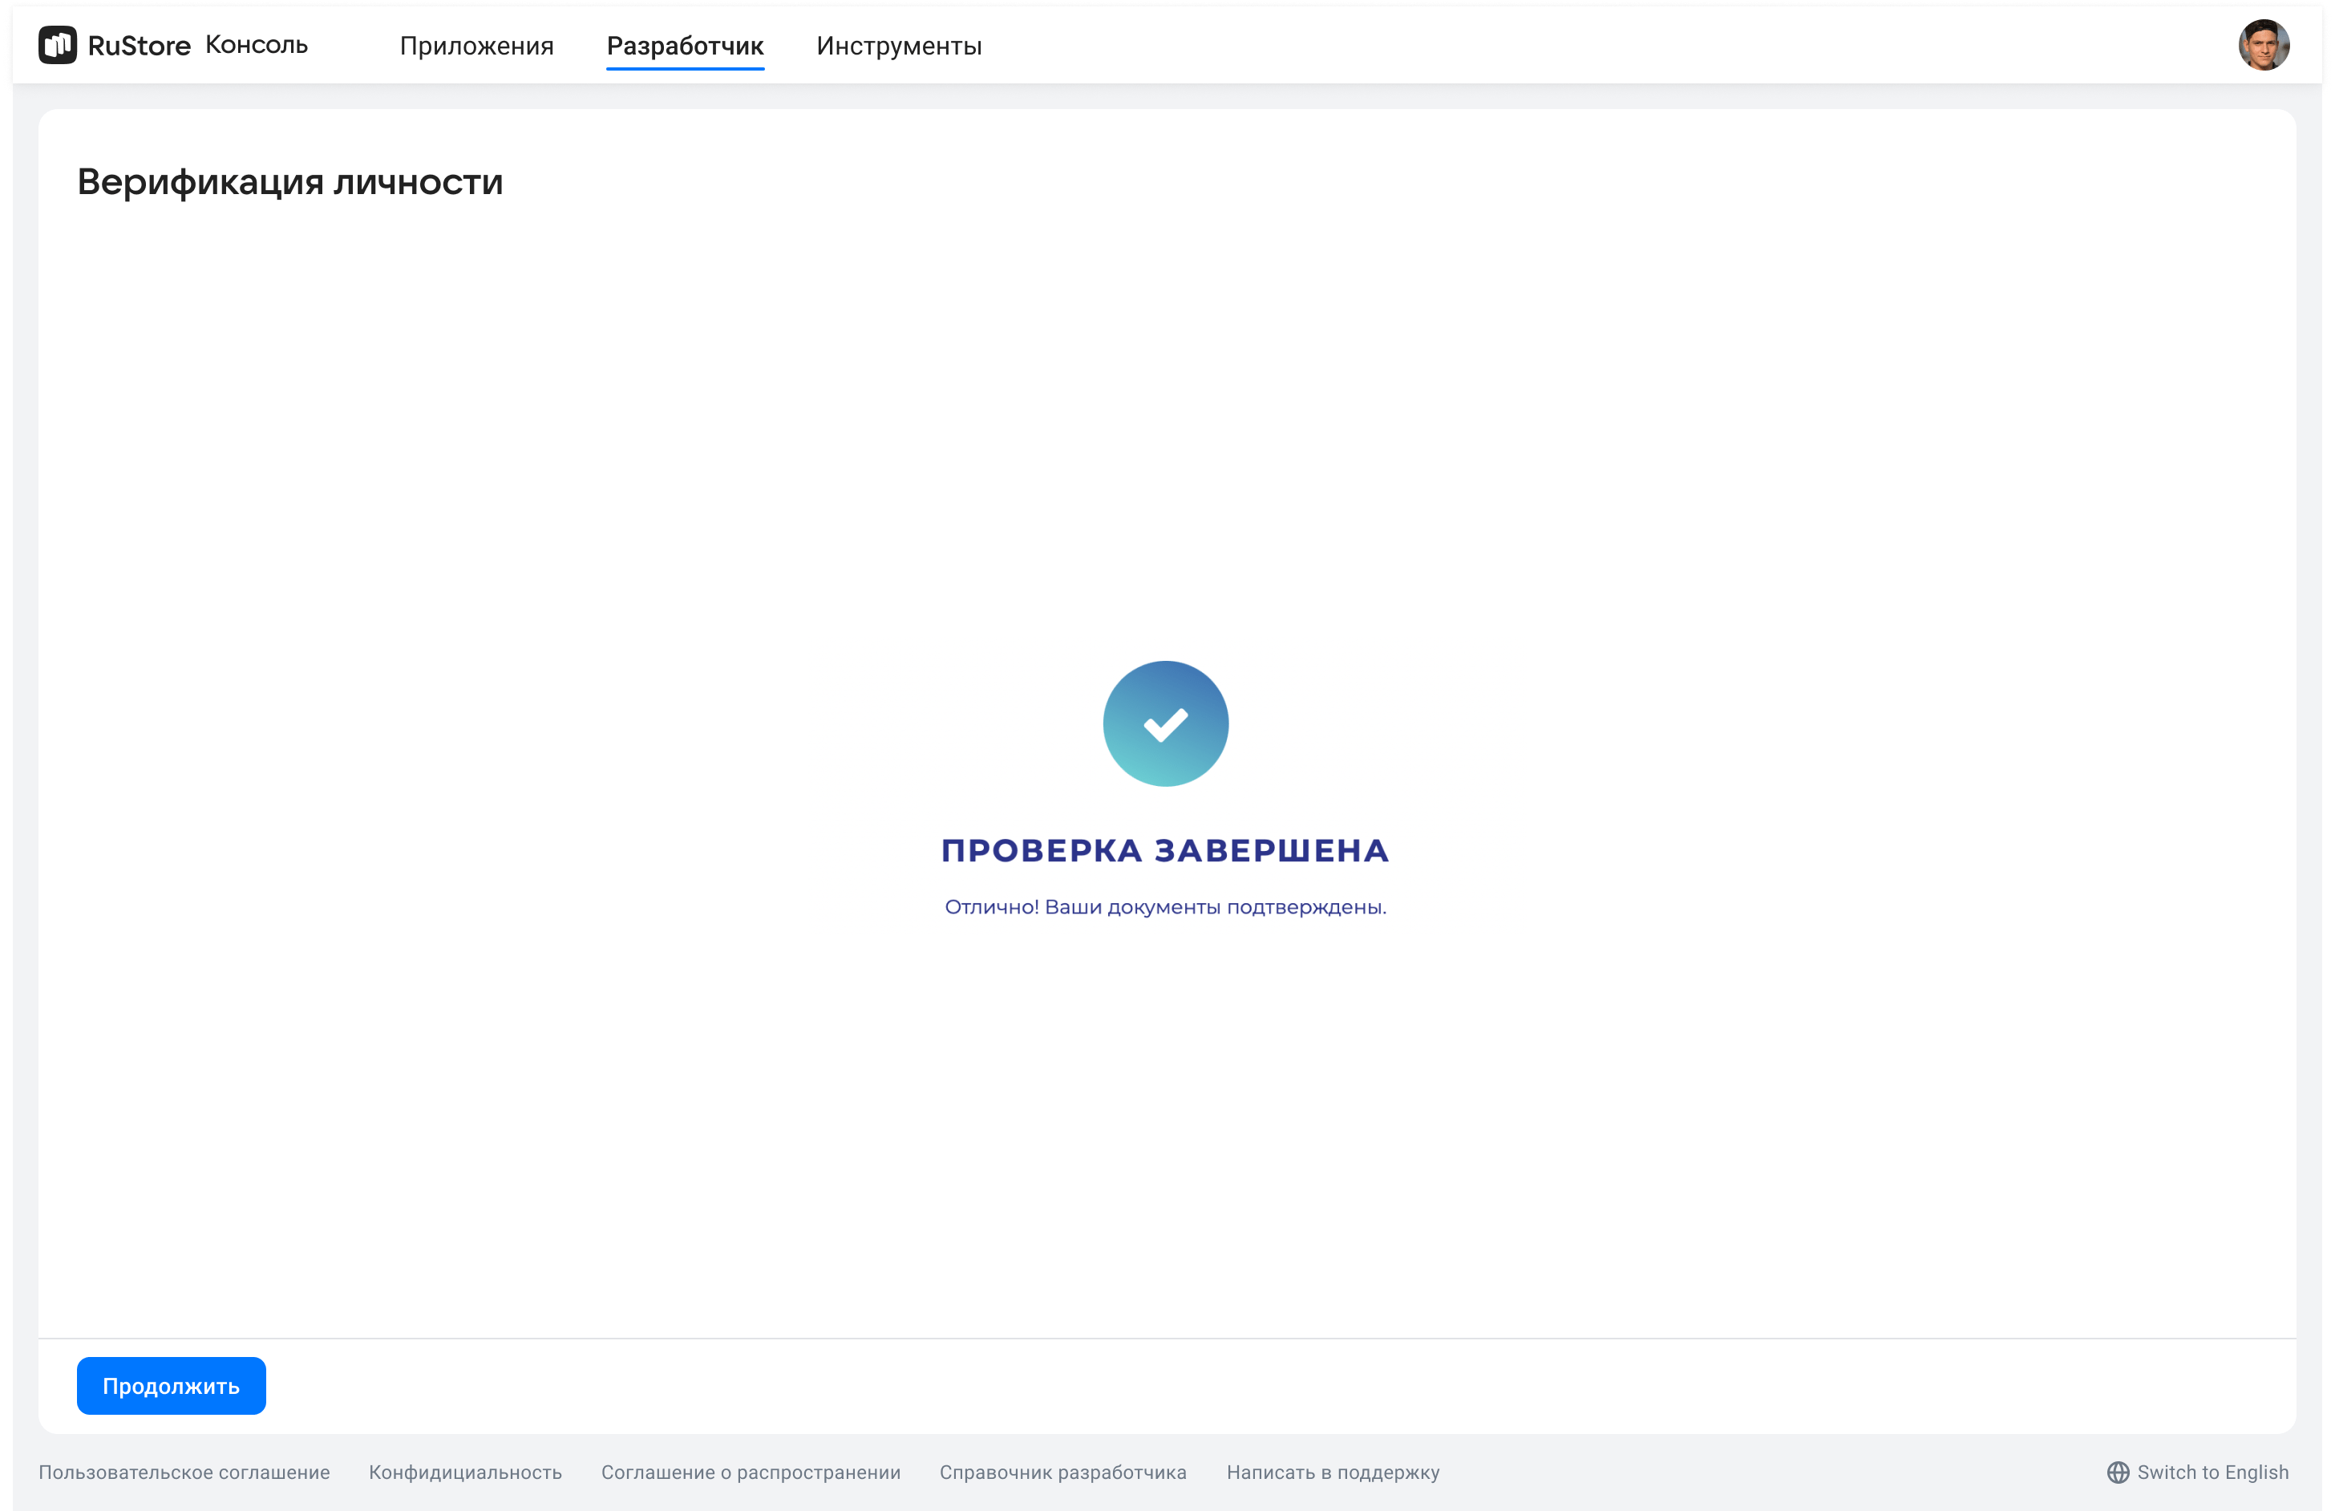The height and width of the screenshot is (1511, 2335).
Task: Click the ПРОВЕРКА ЗАВЕРШЕНА title
Action: tap(1165, 849)
